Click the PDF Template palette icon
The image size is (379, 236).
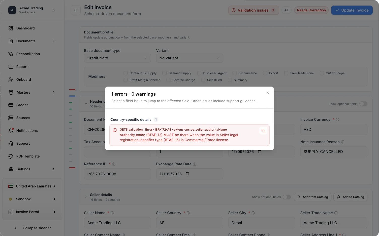tap(11, 156)
